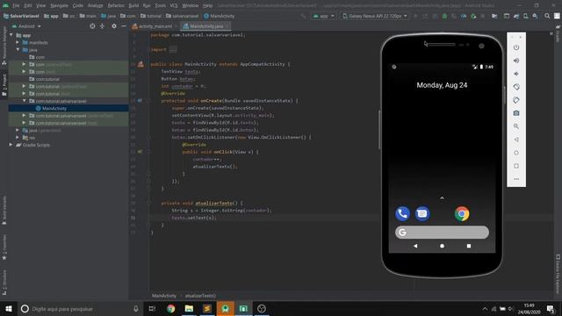Click scroll-from-source target icon in Project panel
Viewport: 562px width, 316px height.
pos(92,26)
